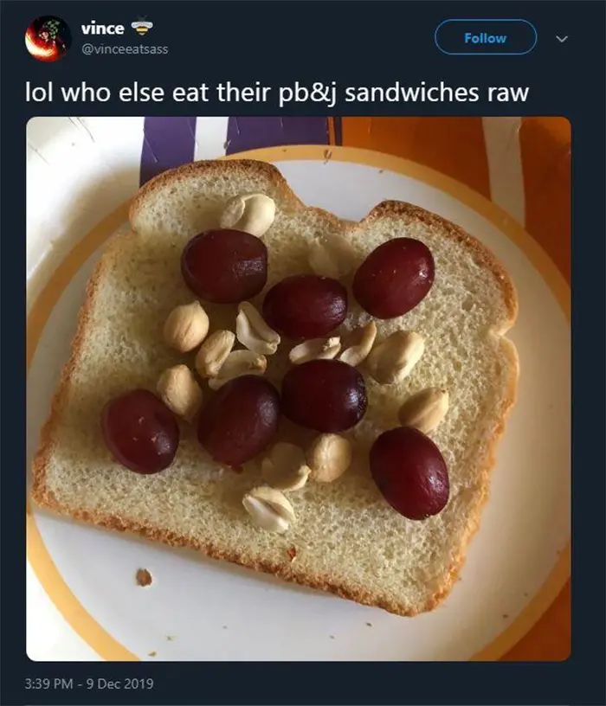This screenshot has height=706, width=606.
Task: Click the grape nearest the bread's bottom-right crust
Action: tap(409, 472)
